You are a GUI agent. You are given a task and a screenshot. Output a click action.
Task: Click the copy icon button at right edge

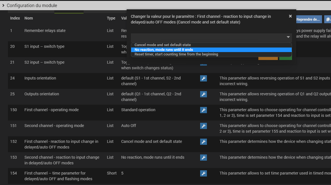tap(328, 20)
